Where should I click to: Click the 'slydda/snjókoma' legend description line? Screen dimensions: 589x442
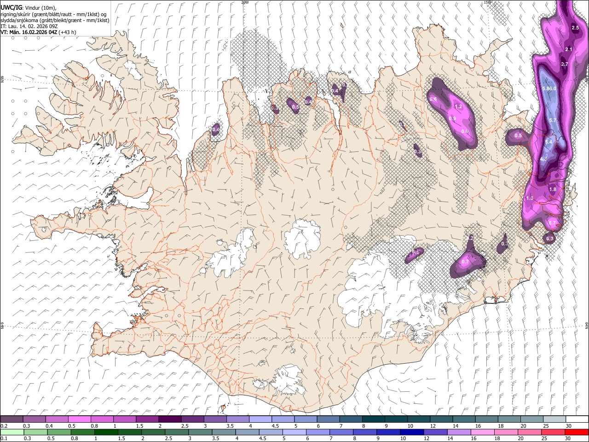pos(55,20)
